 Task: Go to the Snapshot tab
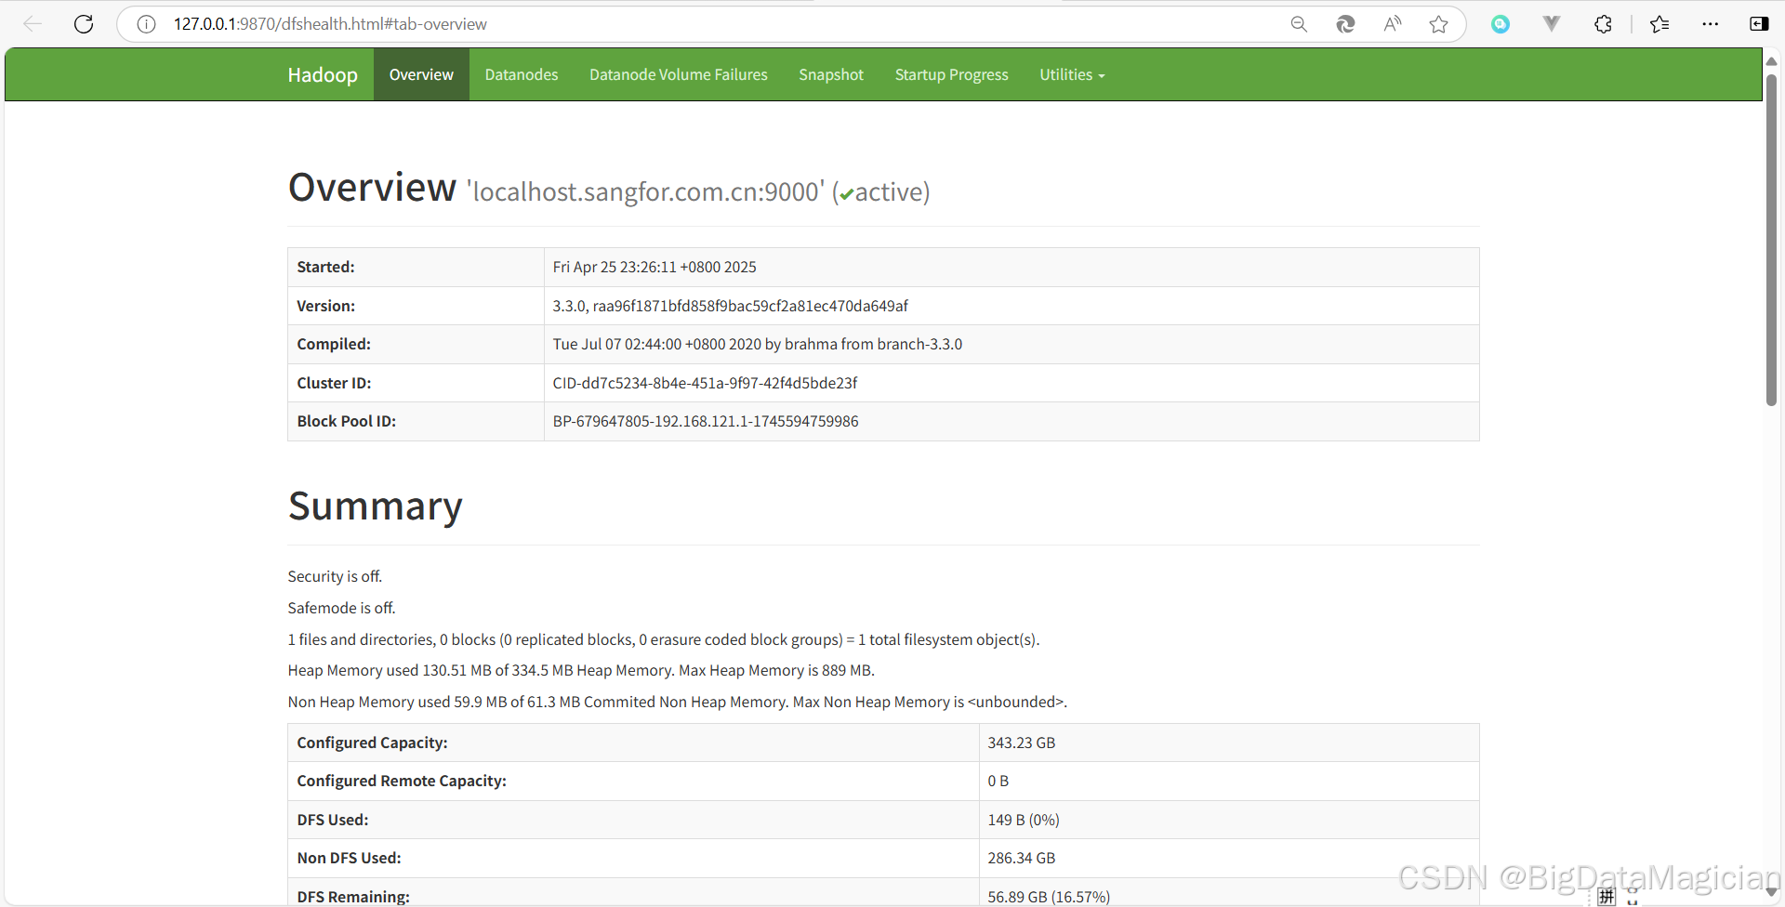click(x=831, y=74)
